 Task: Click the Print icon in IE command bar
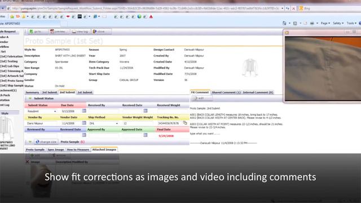tap(312, 23)
